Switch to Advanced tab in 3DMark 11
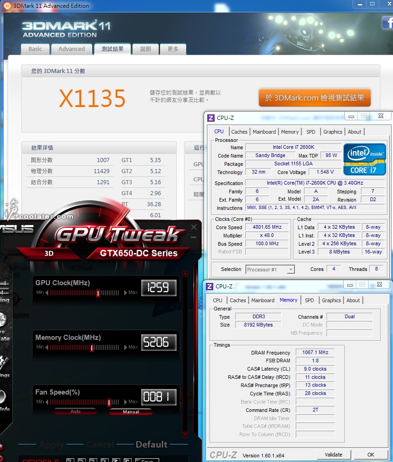Viewport: 393px width, 462px height. 72,49
